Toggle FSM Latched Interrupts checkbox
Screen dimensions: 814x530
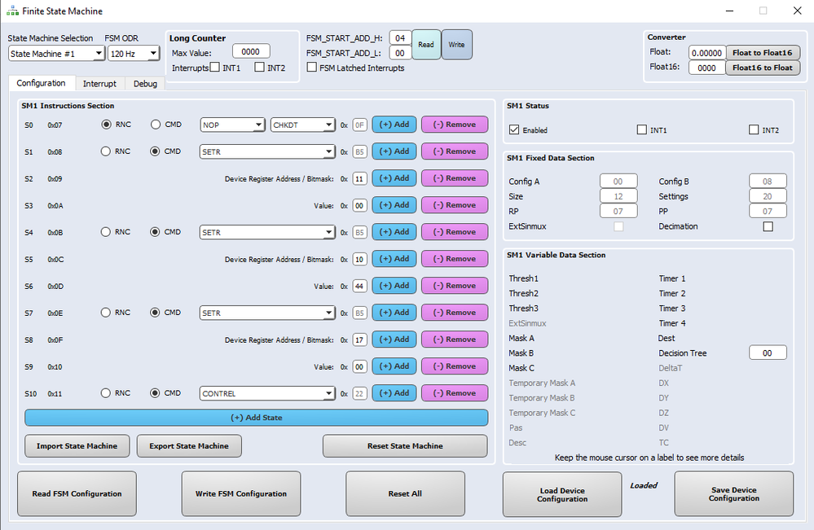[x=312, y=68]
